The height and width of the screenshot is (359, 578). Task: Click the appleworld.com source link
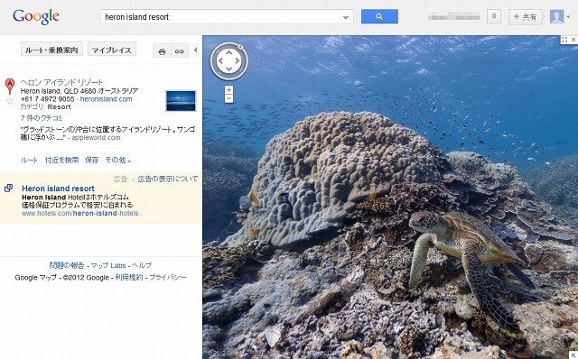click(x=96, y=137)
